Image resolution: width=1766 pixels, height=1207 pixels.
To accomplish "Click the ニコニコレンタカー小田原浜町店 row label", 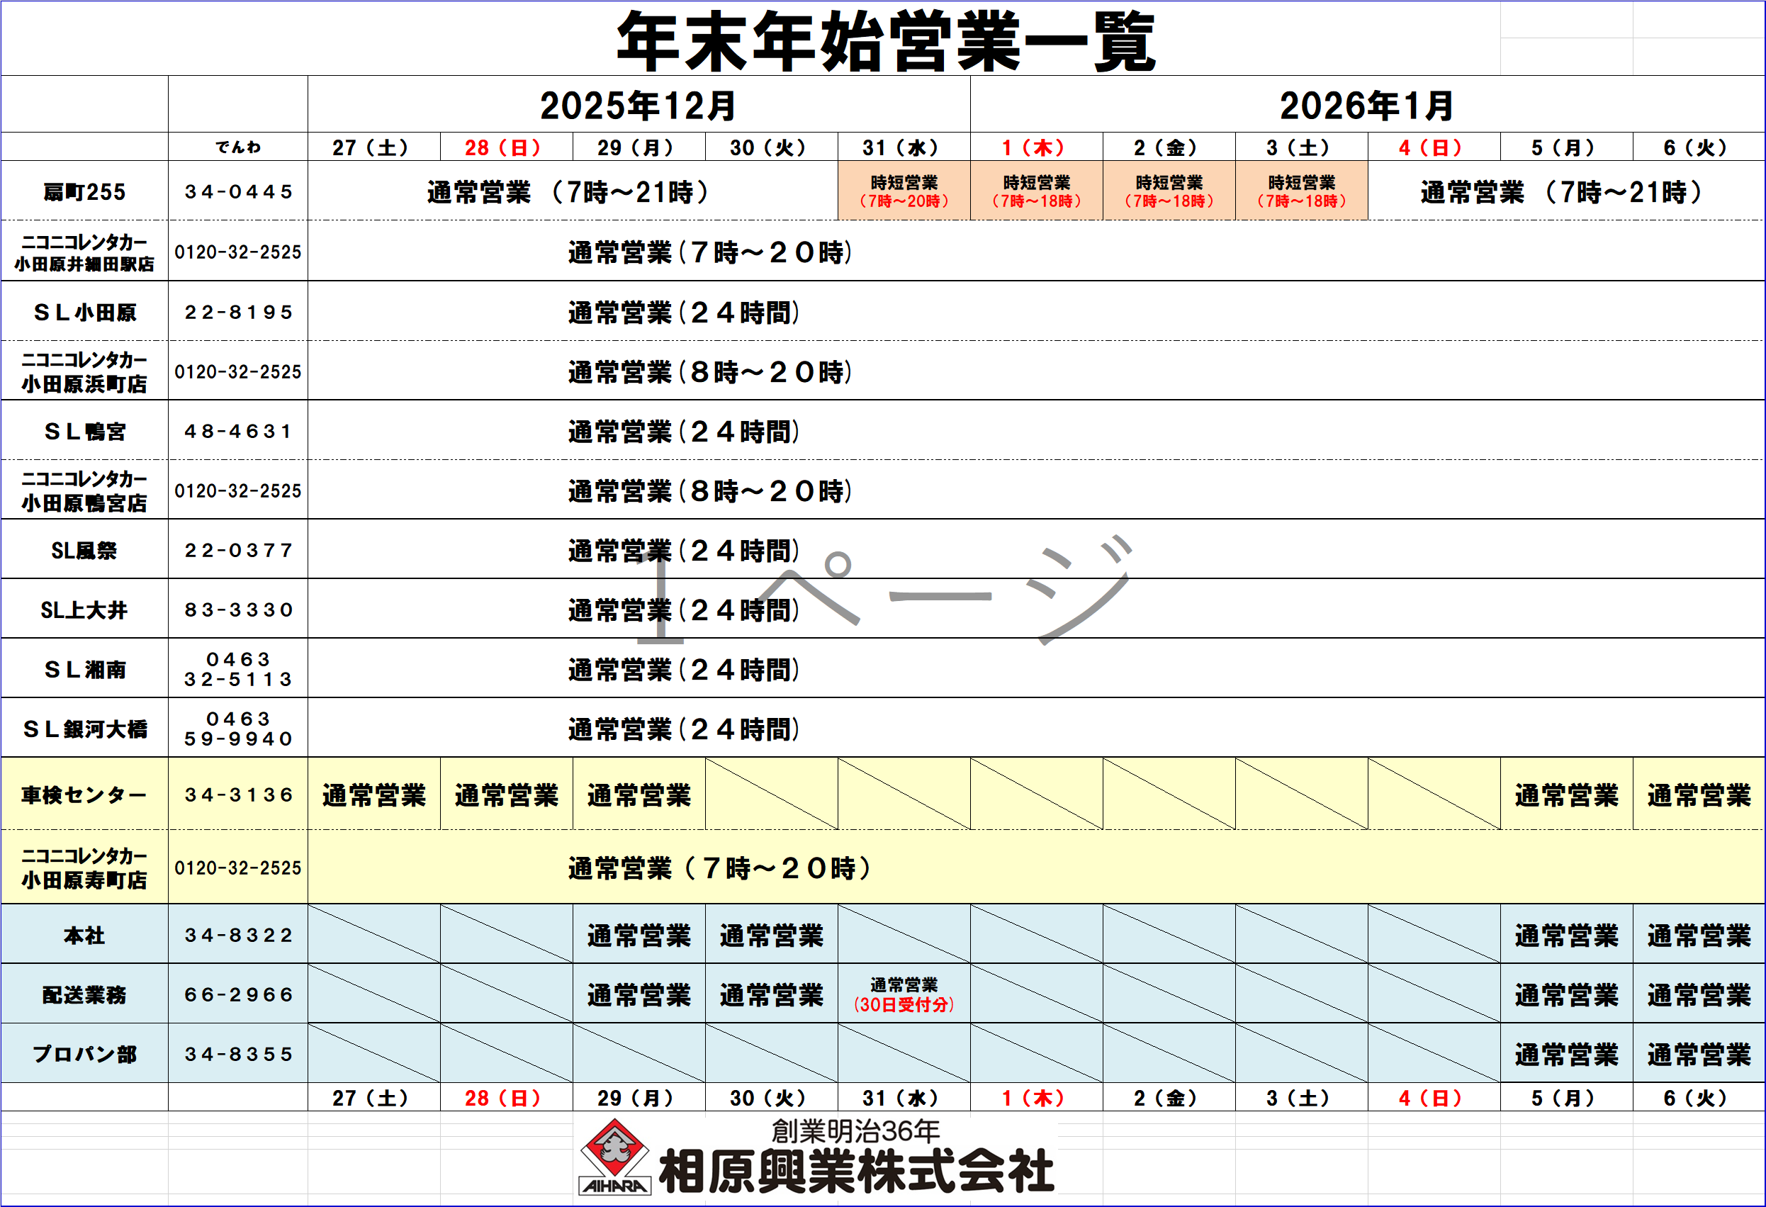I will (x=84, y=371).
